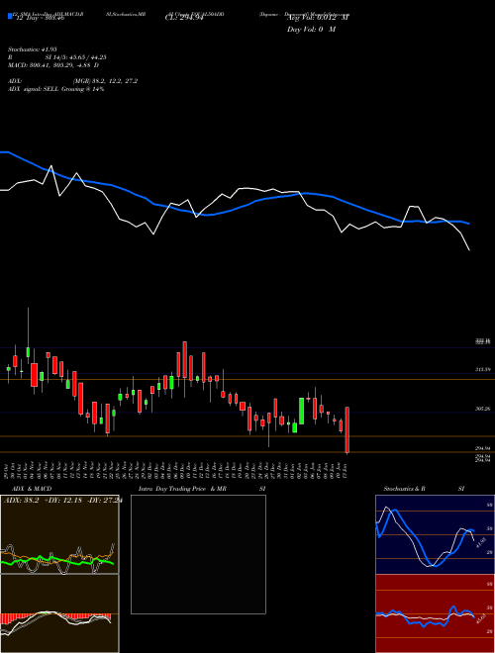Click the empty intraday price chart box
The image size is (495, 653).
point(198,554)
